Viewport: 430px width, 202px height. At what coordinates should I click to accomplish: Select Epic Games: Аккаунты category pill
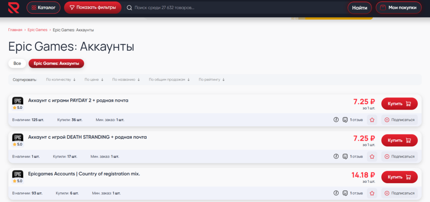57,63
